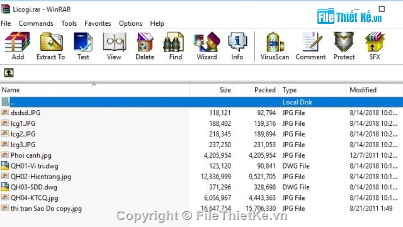Select file name lcg1.JPG
This screenshot has height=227, width=403.
tap(23, 123)
